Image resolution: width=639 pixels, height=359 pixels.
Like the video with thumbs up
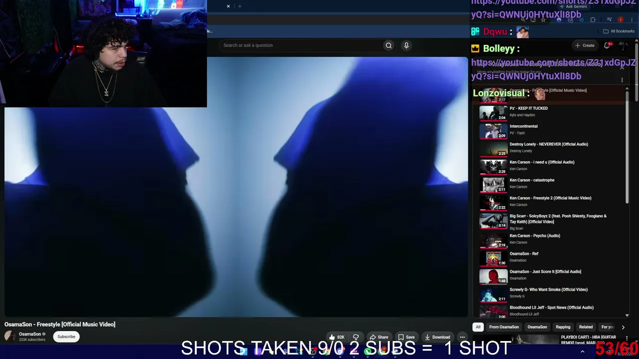[336, 337]
